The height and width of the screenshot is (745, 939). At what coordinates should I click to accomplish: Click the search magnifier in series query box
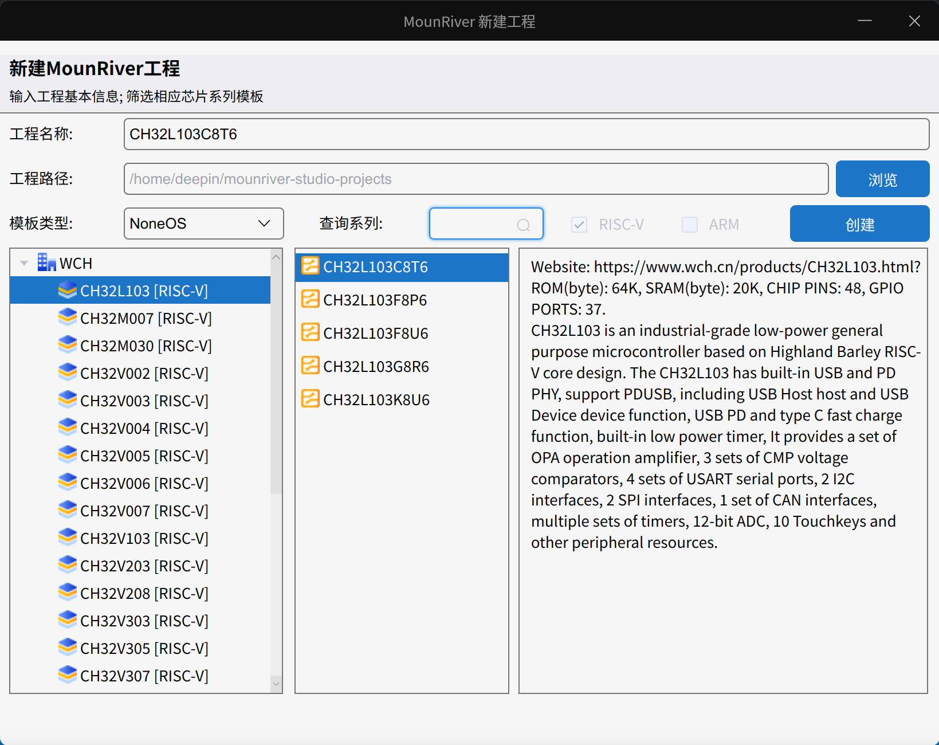pos(524,225)
